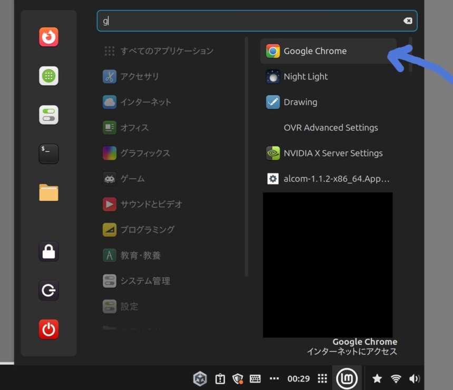Viewport: 453px width, 390px height.
Task: Select インターネット category
Action: pyautogui.click(x=172, y=102)
